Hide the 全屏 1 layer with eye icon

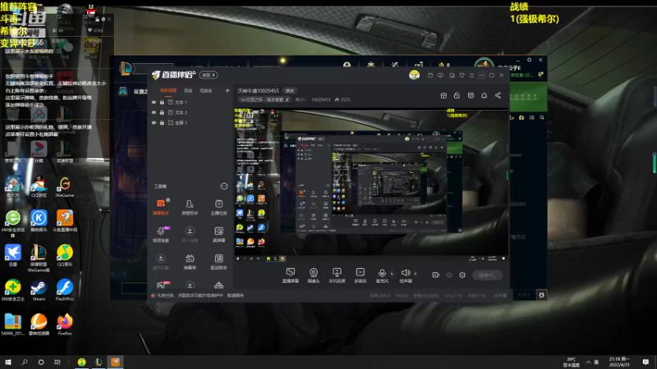[x=154, y=122]
